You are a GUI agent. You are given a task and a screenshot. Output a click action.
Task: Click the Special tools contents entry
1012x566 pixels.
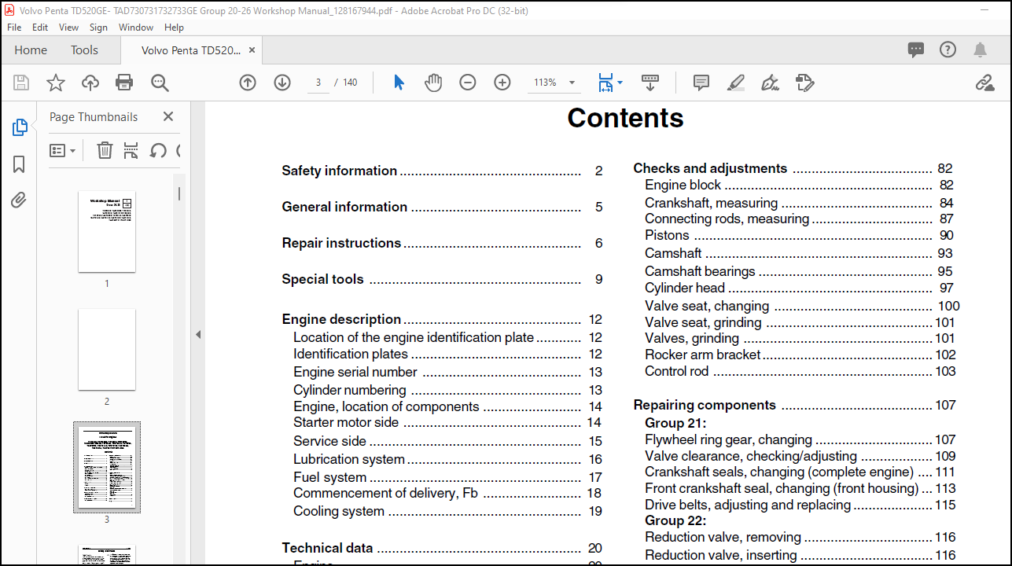click(442, 279)
